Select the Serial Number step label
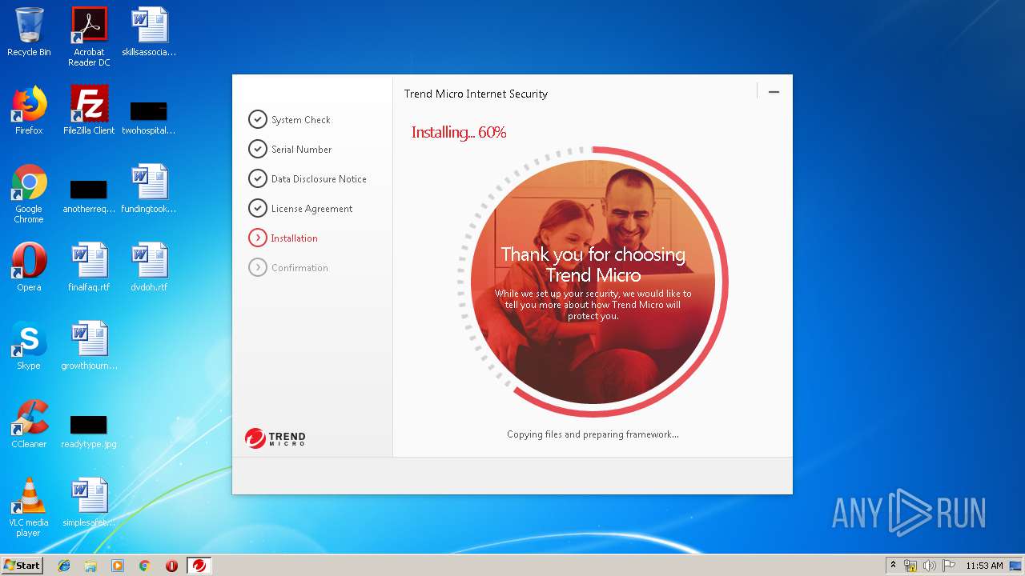Image resolution: width=1025 pixels, height=576 pixels. pos(302,150)
